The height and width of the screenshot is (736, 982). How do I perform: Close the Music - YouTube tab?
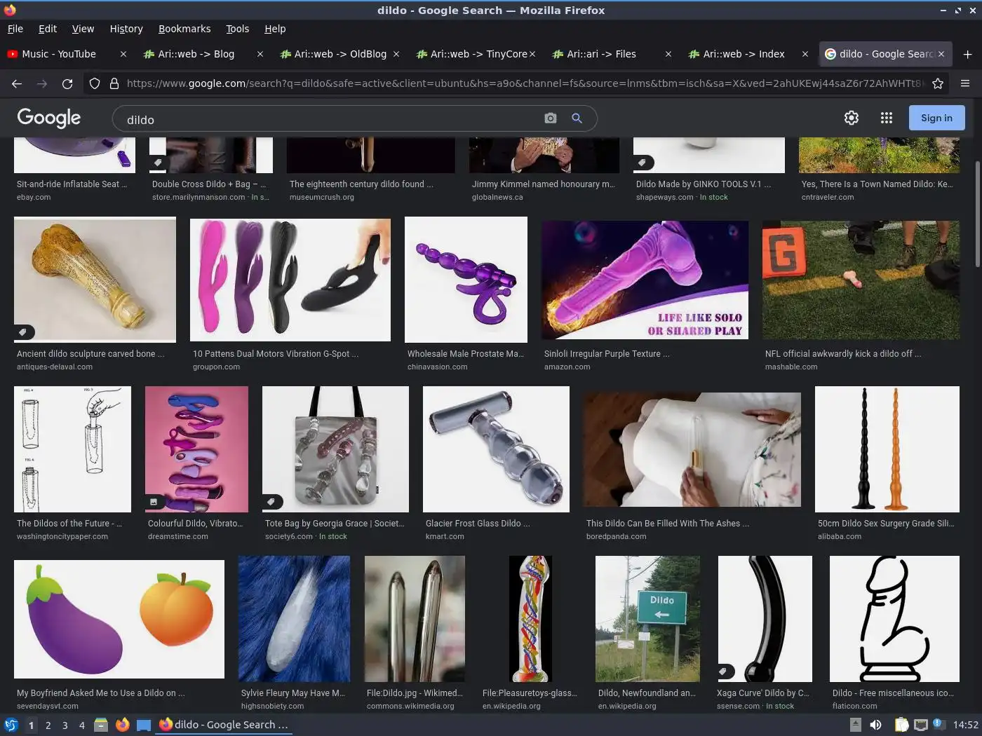pos(123,54)
